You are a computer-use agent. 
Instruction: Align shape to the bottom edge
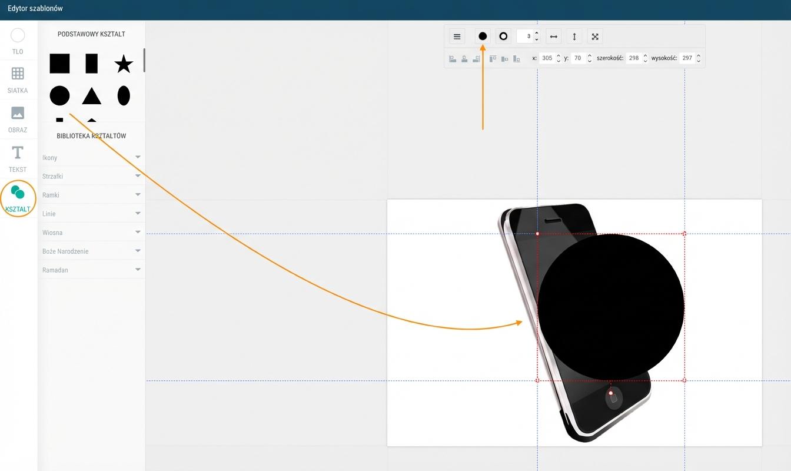tap(517, 58)
